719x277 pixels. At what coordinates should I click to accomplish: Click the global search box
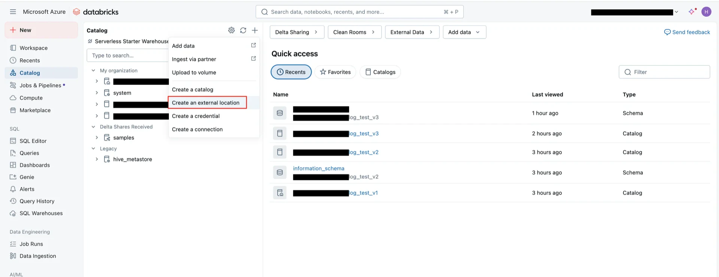tap(359, 12)
